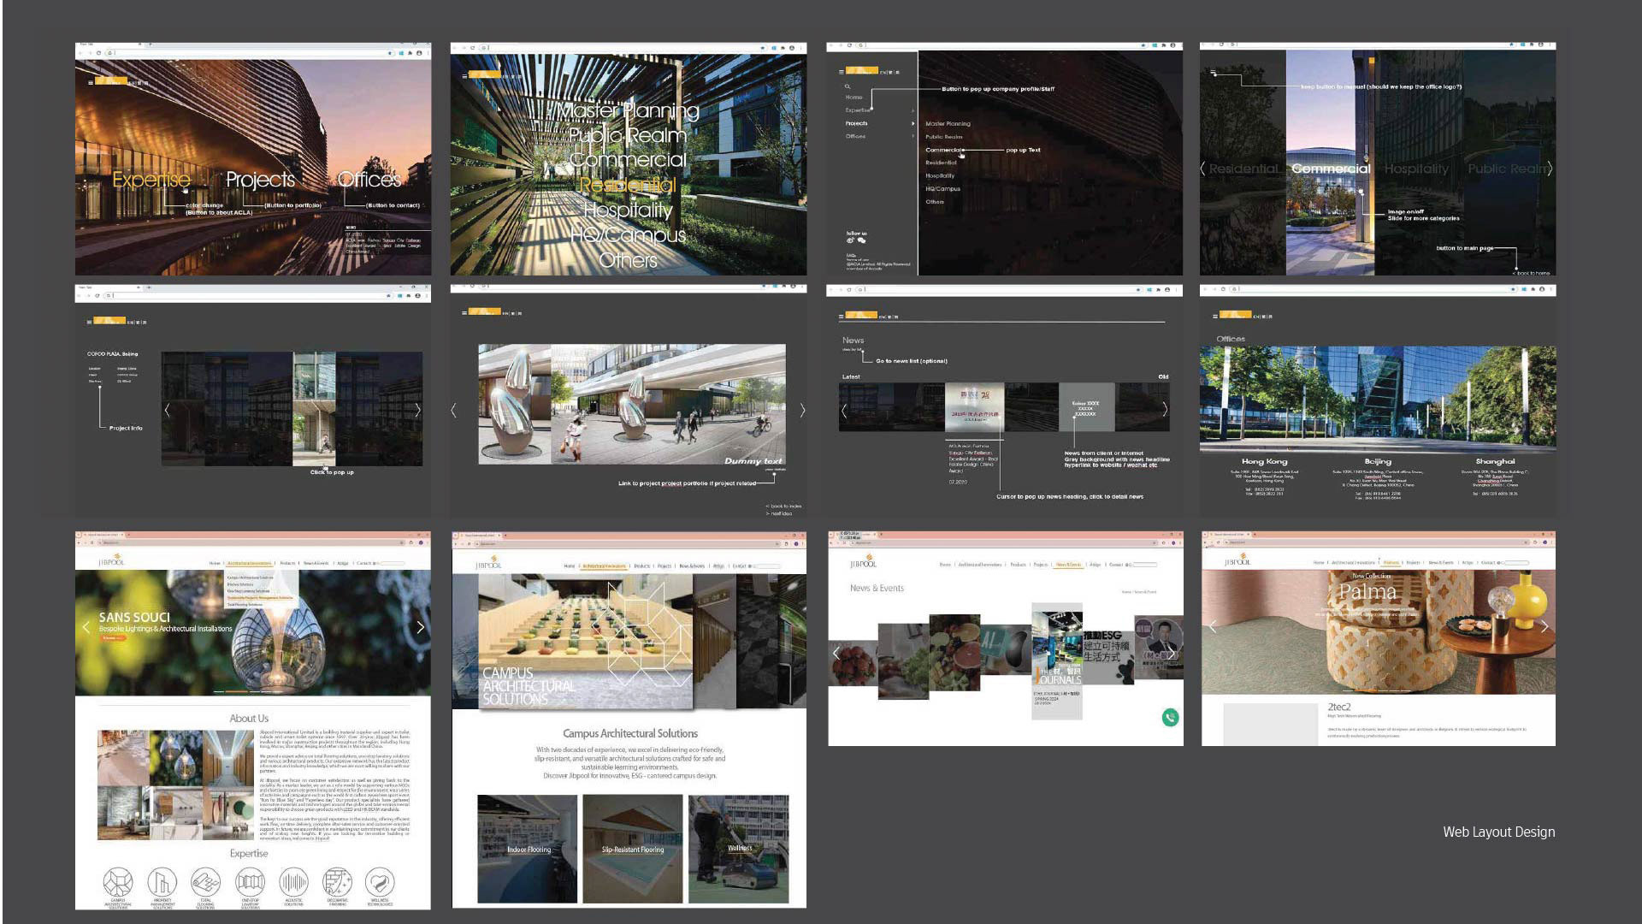
Task: Click the hamburger menu icon beside the logo
Action: tap(841, 72)
